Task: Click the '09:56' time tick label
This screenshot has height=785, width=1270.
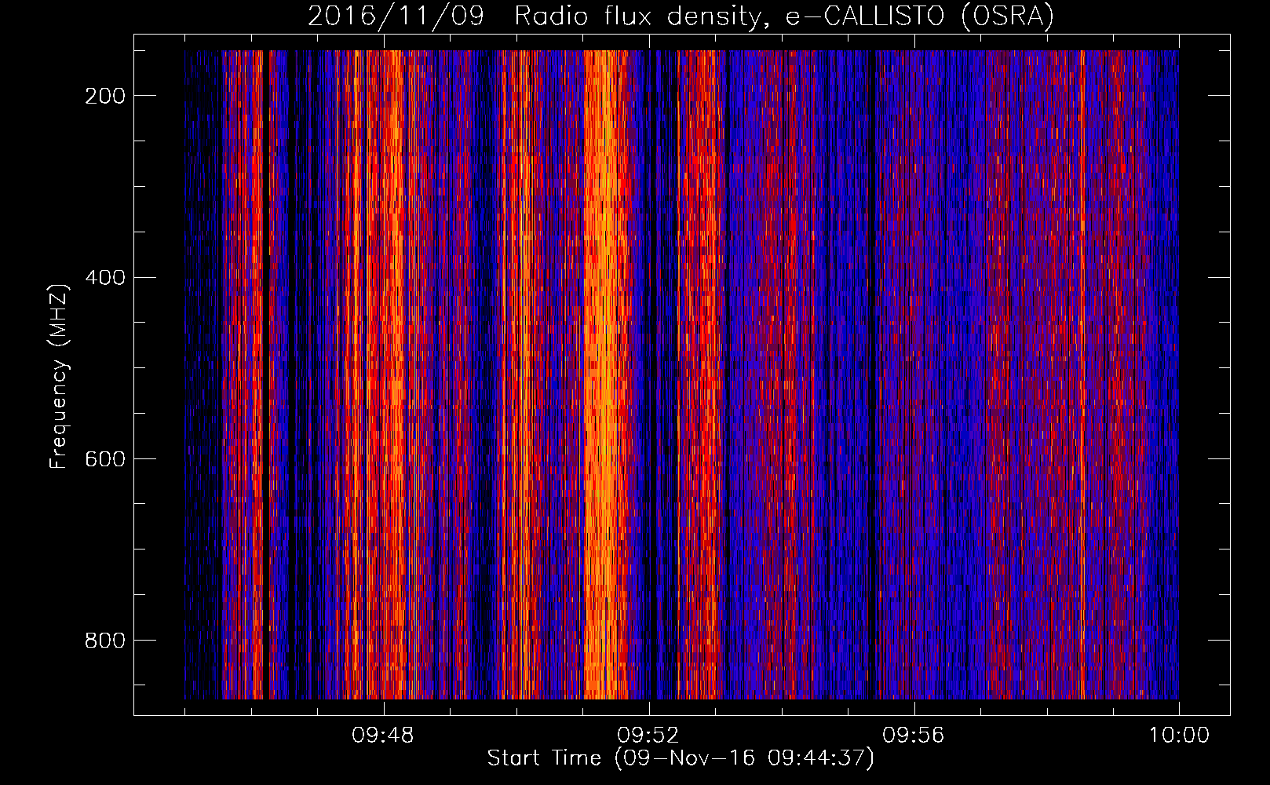Action: [914, 736]
